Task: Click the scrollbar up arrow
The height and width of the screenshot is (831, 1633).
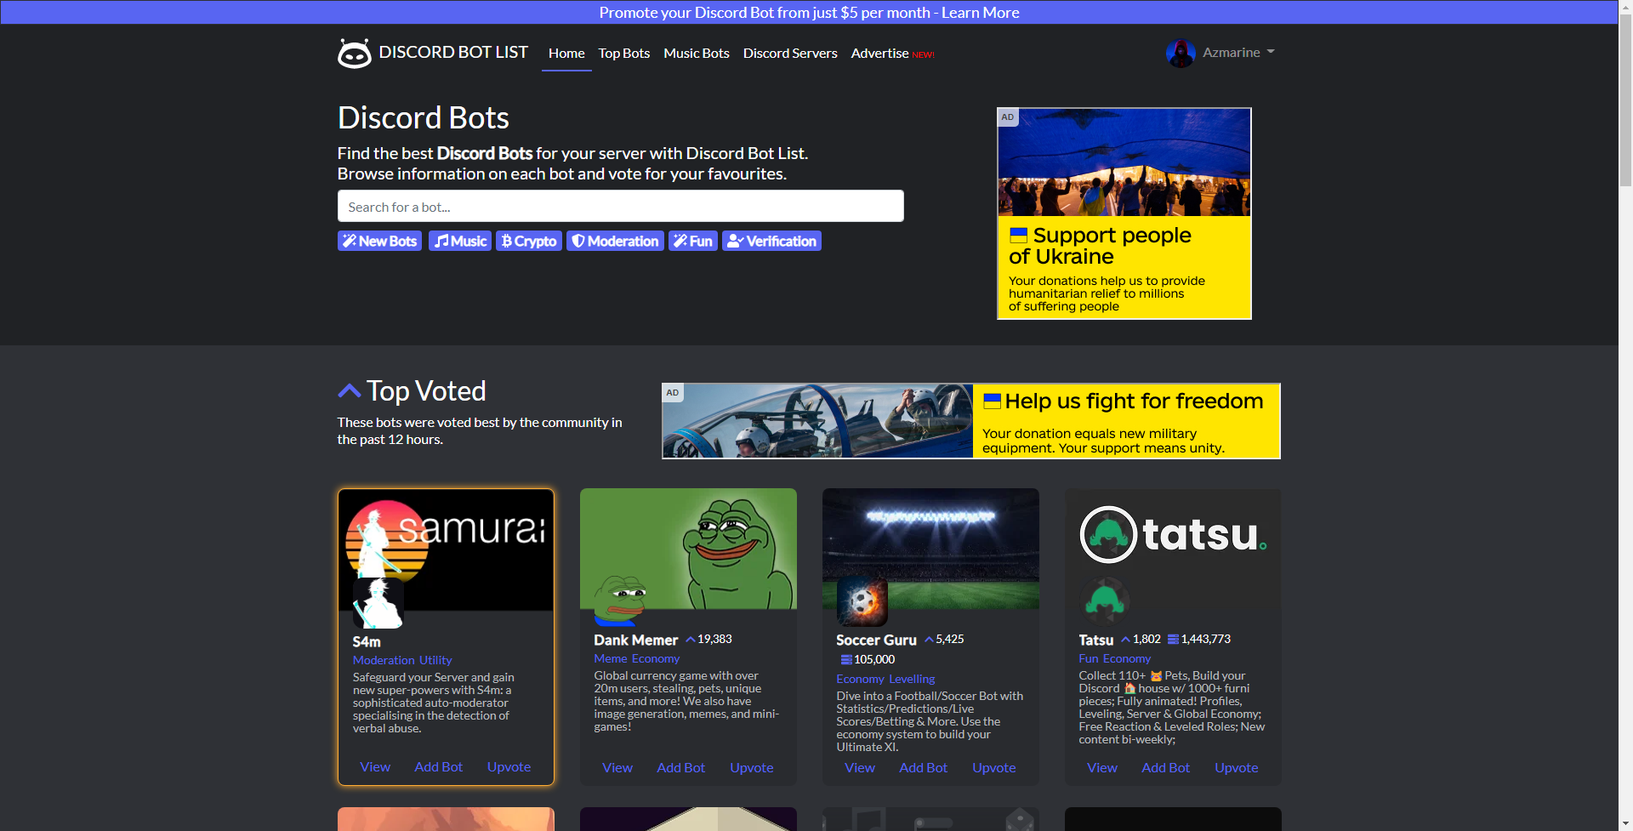Action: [1625, 7]
